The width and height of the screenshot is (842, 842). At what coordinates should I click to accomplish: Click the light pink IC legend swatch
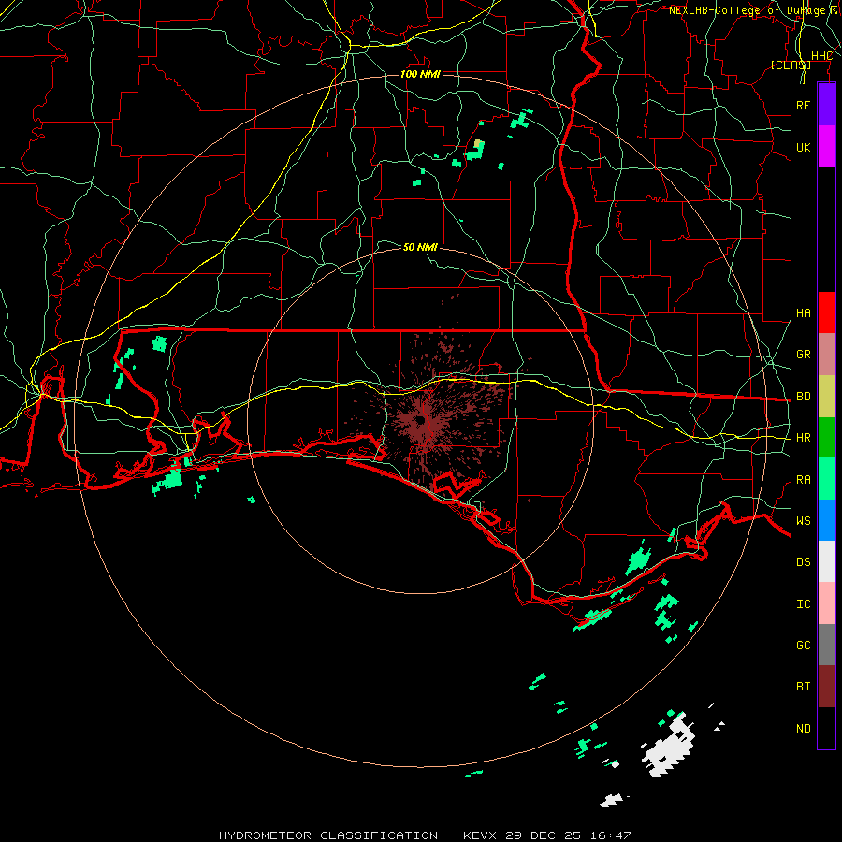826,603
